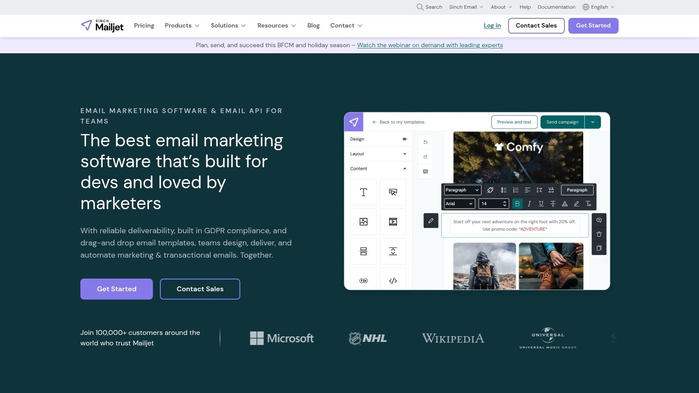Toggle Bold formatting in the text toolbar

[x=517, y=203]
